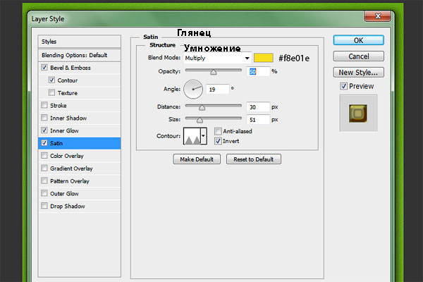
Task: Confirm with the OK button
Action: (x=359, y=40)
